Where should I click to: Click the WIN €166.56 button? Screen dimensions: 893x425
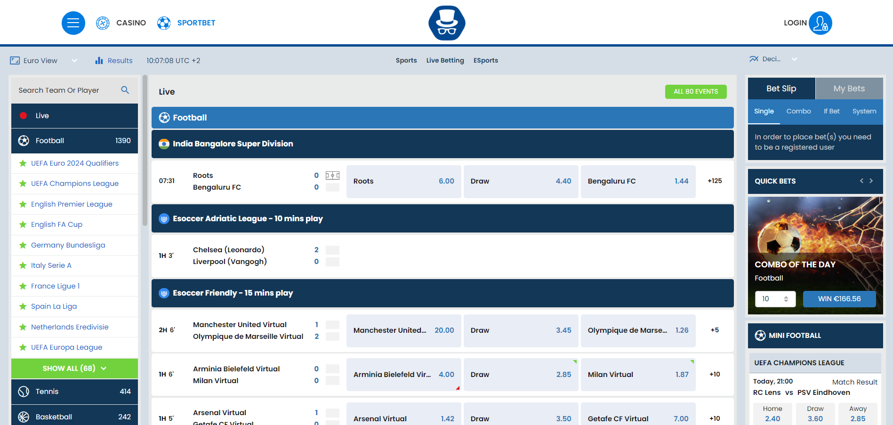pos(839,299)
